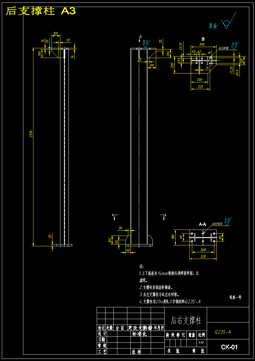This screenshot has height=361, width=255.
Task: Select the part name "后右支撑柱" in title block
Action: (x=186, y=320)
